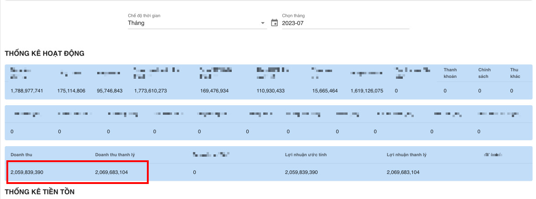The width and height of the screenshot is (536, 199).
Task: Click the 1,773,610,273 value
Action: [151, 91]
